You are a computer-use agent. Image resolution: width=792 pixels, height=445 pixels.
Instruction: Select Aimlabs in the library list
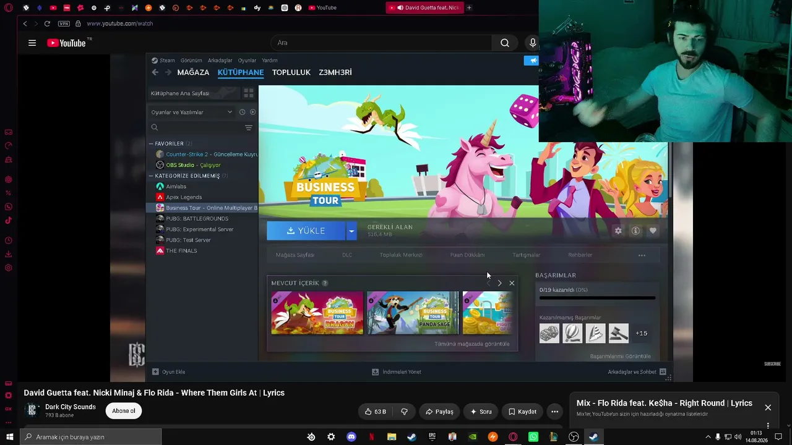[202, 187]
